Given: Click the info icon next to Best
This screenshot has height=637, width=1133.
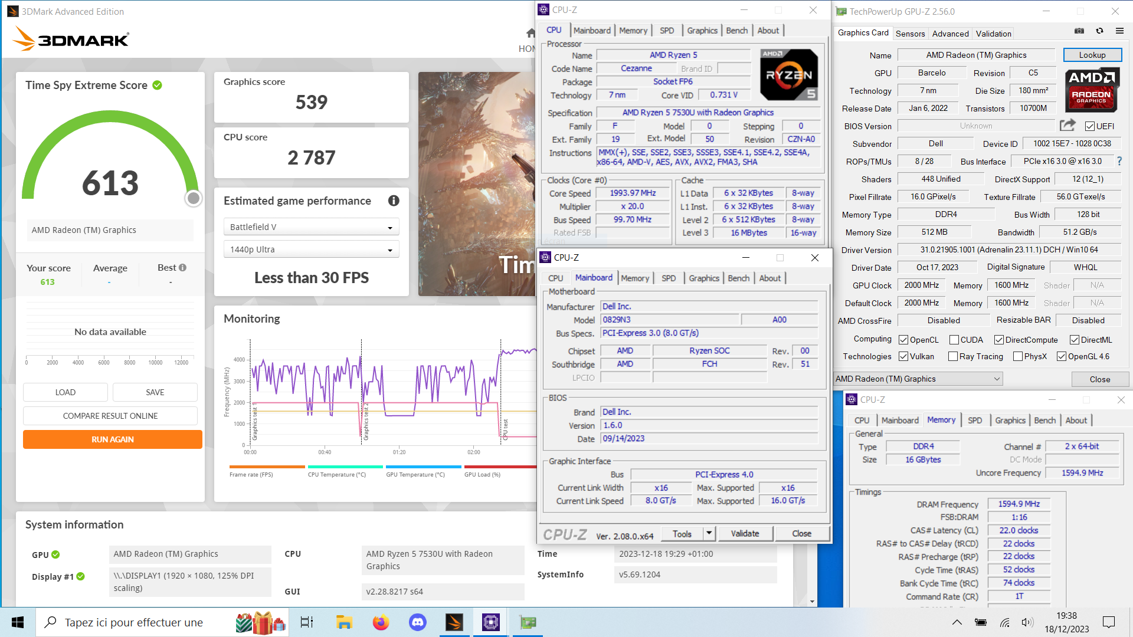Looking at the screenshot, I should (x=183, y=268).
